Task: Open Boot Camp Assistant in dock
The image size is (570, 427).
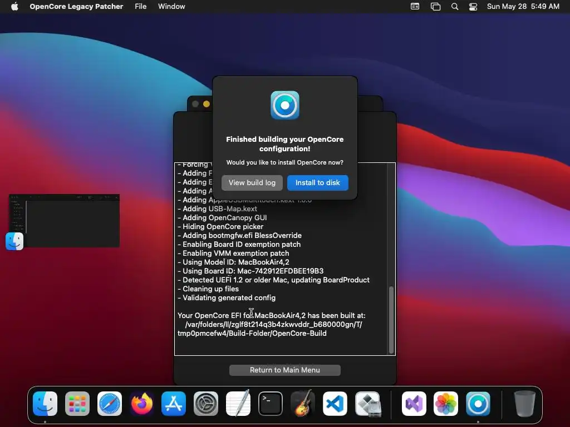Action: tap(367, 404)
